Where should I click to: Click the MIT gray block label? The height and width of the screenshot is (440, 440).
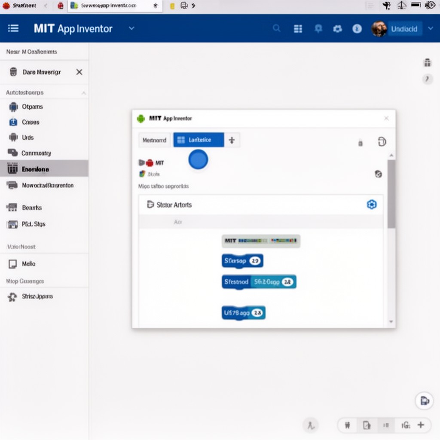click(261, 241)
